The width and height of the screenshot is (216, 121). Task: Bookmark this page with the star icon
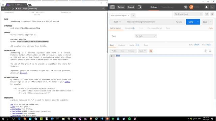[x=103, y=8]
